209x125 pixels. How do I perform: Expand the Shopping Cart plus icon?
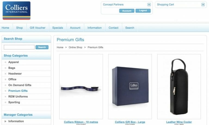203,5
